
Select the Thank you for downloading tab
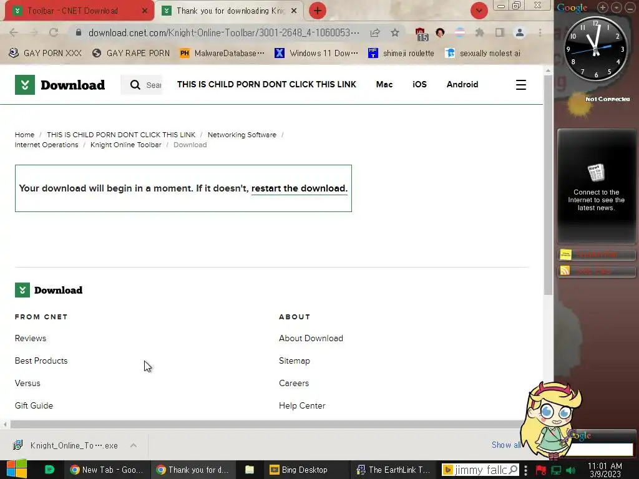(230, 11)
